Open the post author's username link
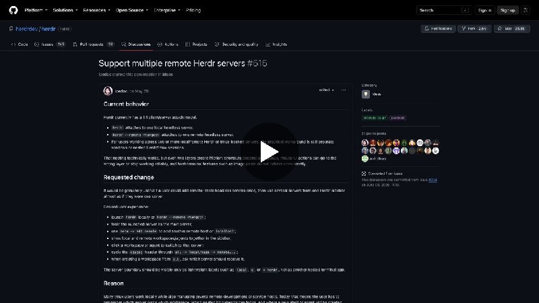Image resolution: width=539 pixels, height=303 pixels. [x=121, y=91]
